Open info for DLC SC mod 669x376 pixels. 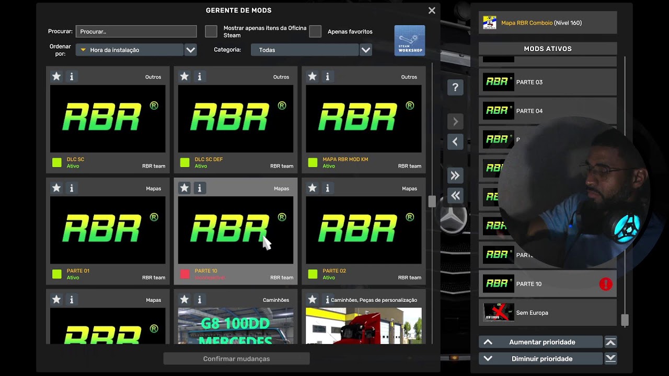tap(72, 77)
